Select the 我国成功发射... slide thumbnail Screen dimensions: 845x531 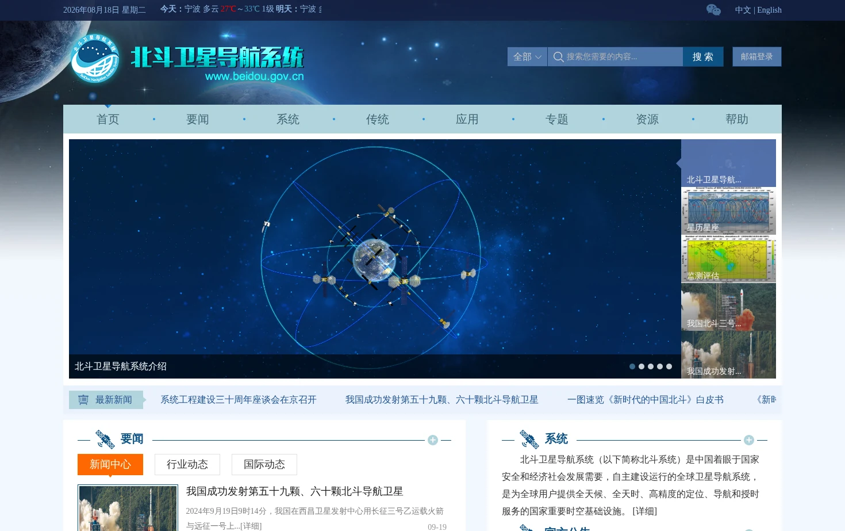tap(728, 354)
